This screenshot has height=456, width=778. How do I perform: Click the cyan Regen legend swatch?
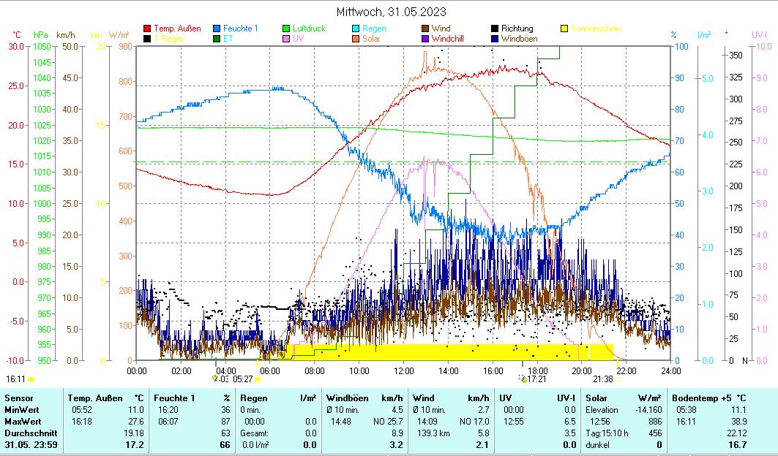pyautogui.click(x=356, y=28)
